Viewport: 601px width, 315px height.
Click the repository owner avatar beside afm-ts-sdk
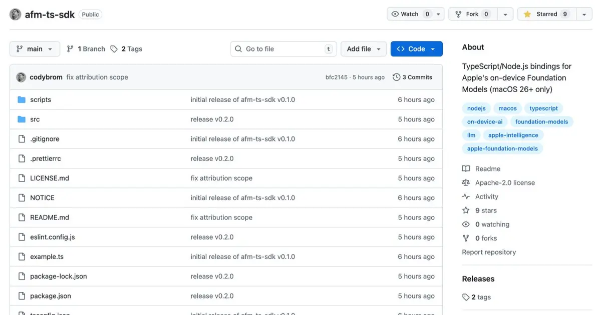click(x=16, y=14)
